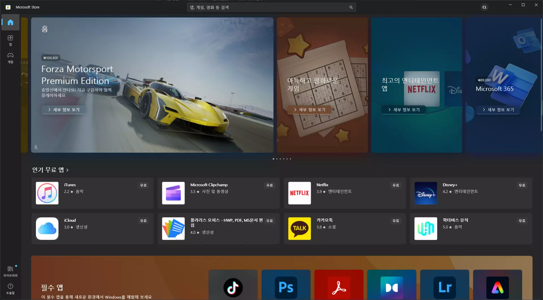
Task: Click the Disney+ app title text
Action: pyautogui.click(x=450, y=185)
